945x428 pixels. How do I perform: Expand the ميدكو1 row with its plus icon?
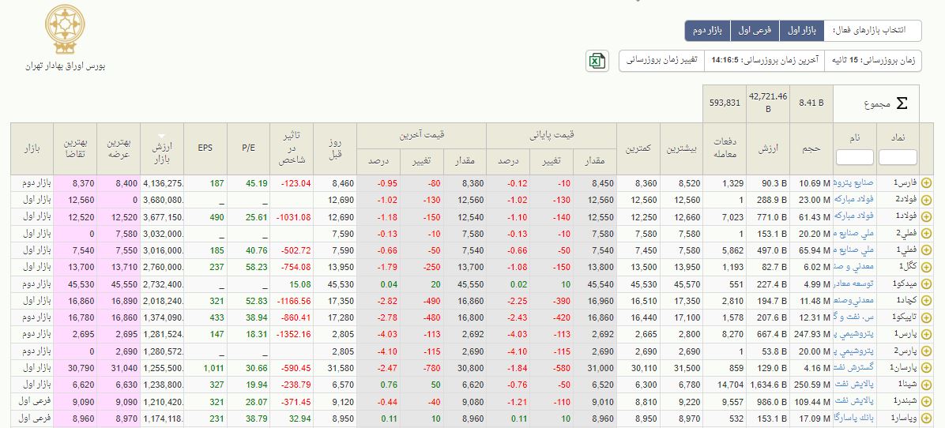(x=926, y=284)
